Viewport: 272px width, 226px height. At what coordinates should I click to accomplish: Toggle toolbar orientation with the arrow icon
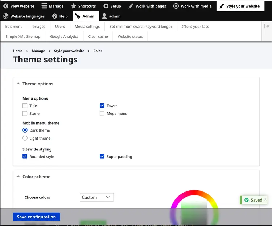click(x=267, y=26)
